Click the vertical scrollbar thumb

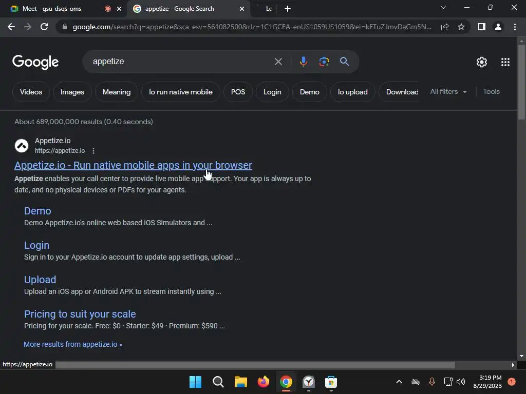(x=521, y=82)
